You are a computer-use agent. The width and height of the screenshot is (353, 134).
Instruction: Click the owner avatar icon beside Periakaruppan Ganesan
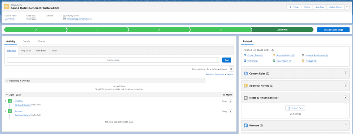64,19
